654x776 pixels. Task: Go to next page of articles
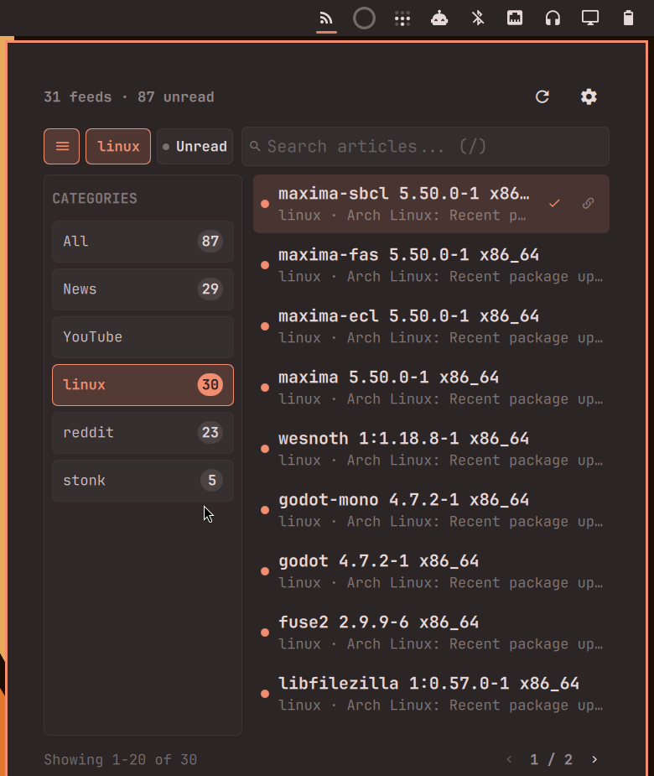594,759
